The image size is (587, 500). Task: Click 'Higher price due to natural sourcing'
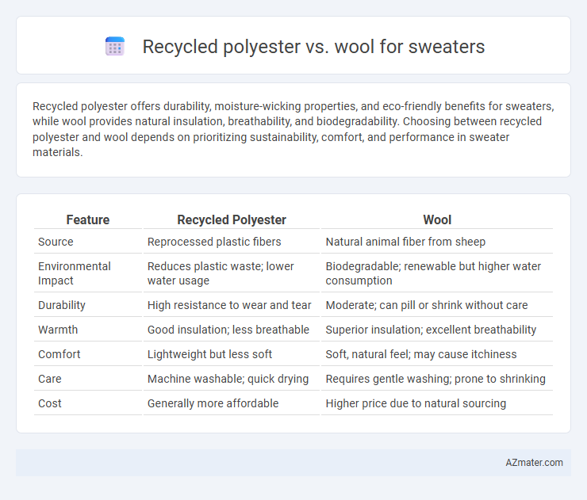tap(416, 403)
